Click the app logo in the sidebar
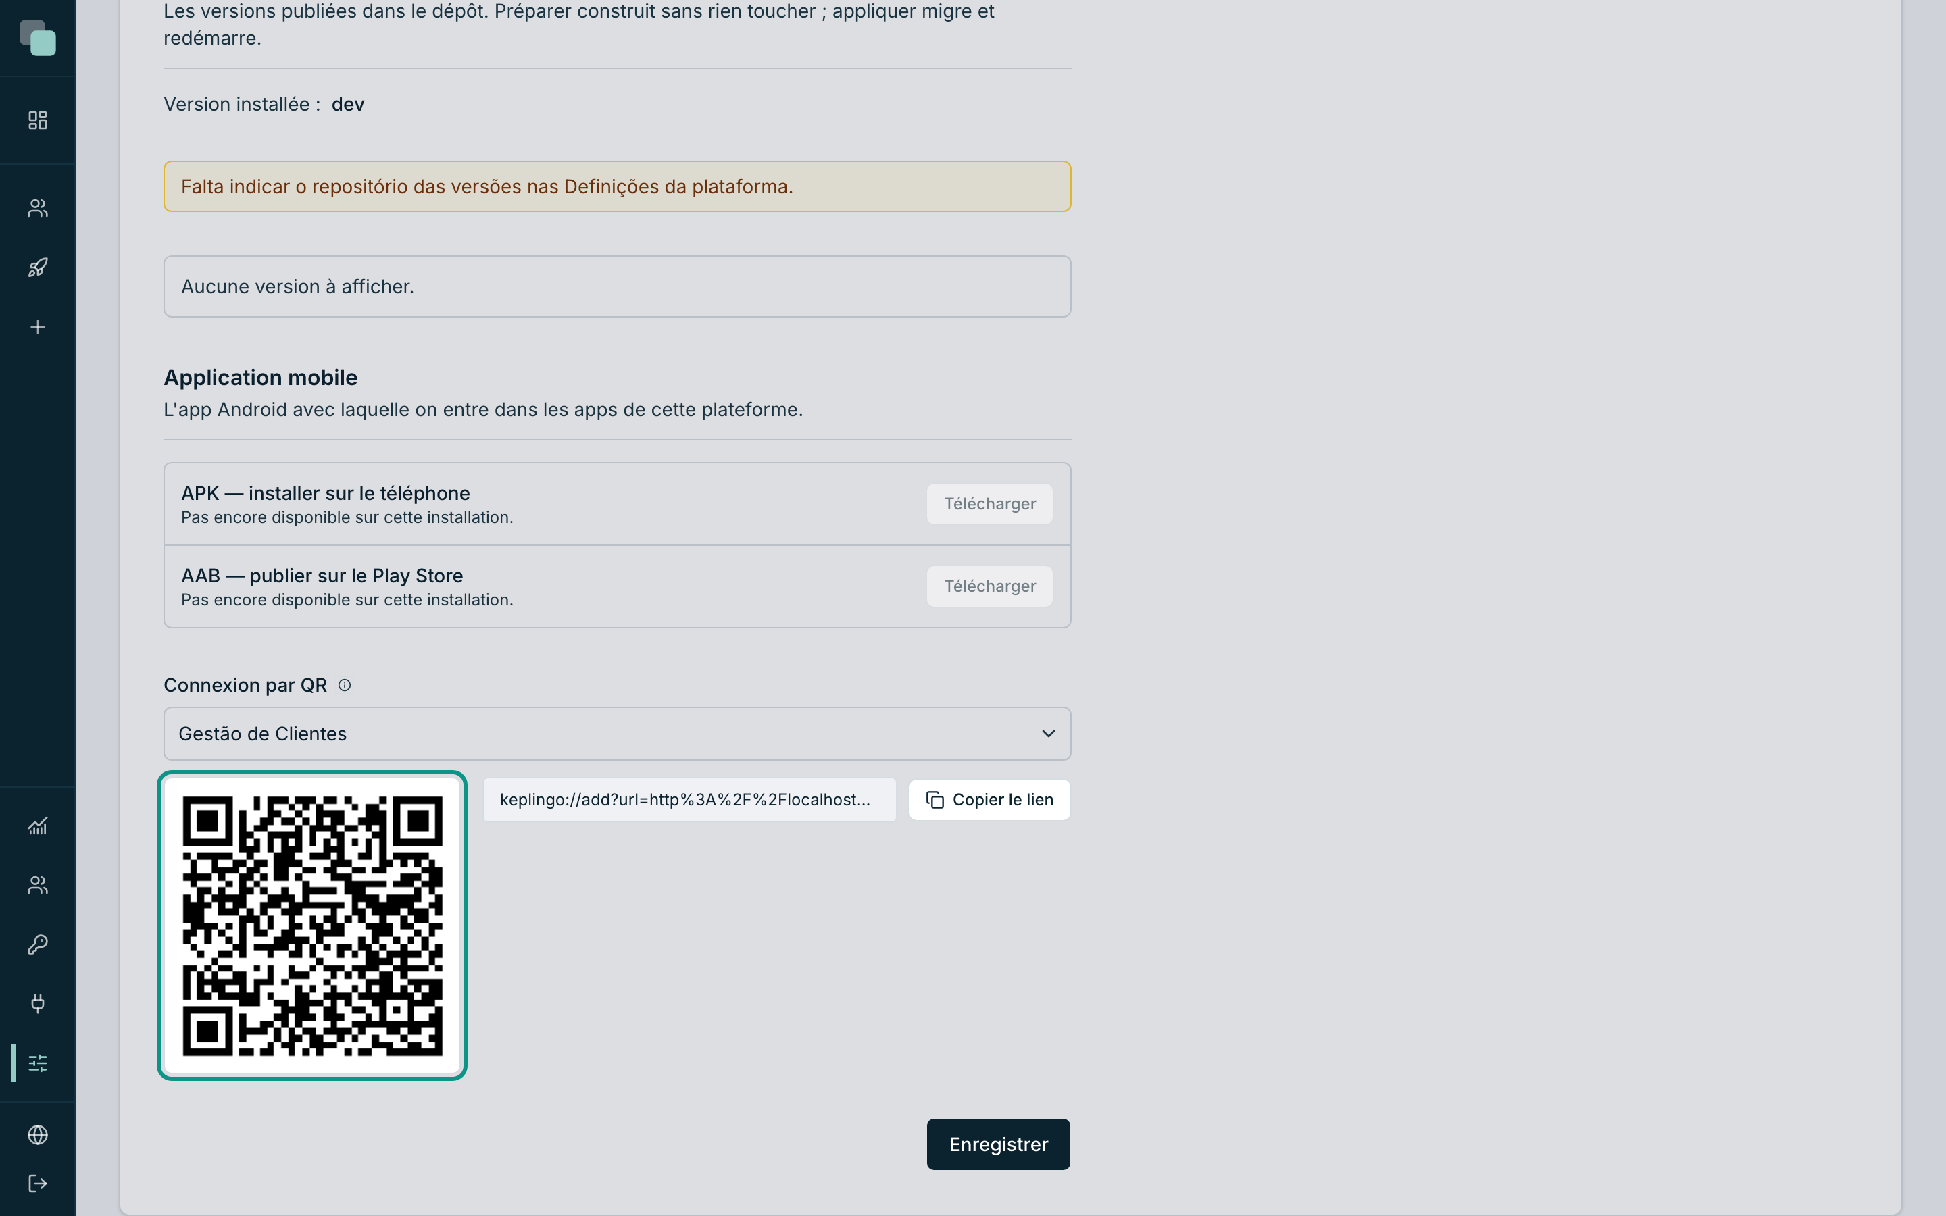 coord(38,38)
